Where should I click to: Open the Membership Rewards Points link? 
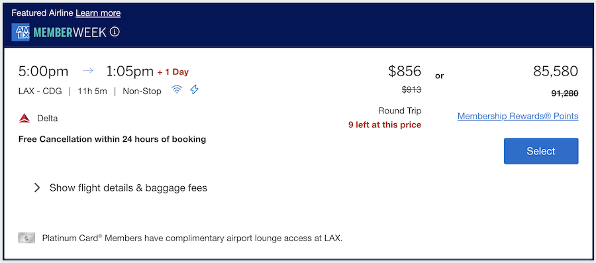click(518, 116)
